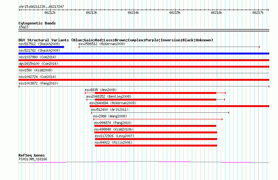The height and width of the screenshot is (180, 278).
Task: Open nsv498848 (Kidd2010b) variant label
Action: (x=114, y=129)
